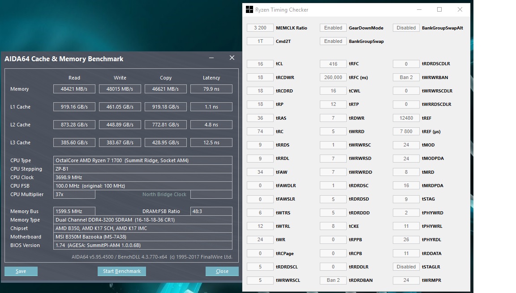Click the Ryzen Timing Checker app icon

(249, 9)
